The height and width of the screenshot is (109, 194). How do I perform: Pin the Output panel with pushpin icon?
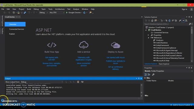[139, 78]
